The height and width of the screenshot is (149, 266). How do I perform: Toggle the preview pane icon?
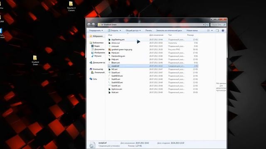coord(217,31)
